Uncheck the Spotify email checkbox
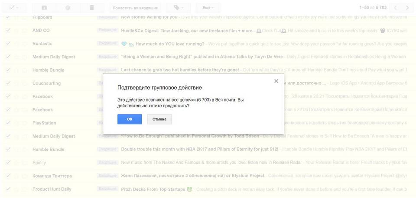The height and width of the screenshot is (198, 416). click(8, 163)
